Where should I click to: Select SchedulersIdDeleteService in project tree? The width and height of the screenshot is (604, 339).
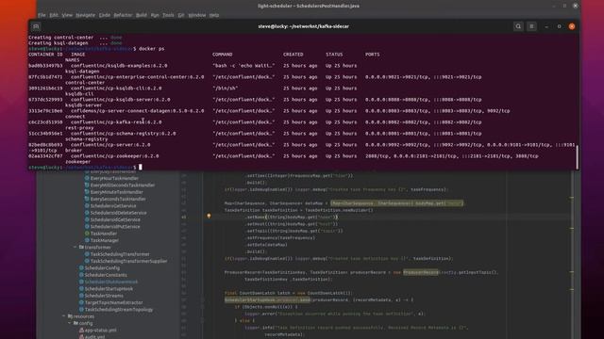pyautogui.click(x=118, y=213)
